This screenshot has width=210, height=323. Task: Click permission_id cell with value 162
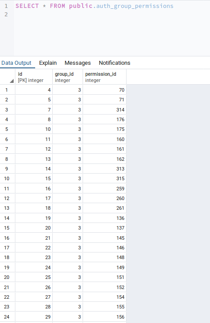tap(105, 159)
